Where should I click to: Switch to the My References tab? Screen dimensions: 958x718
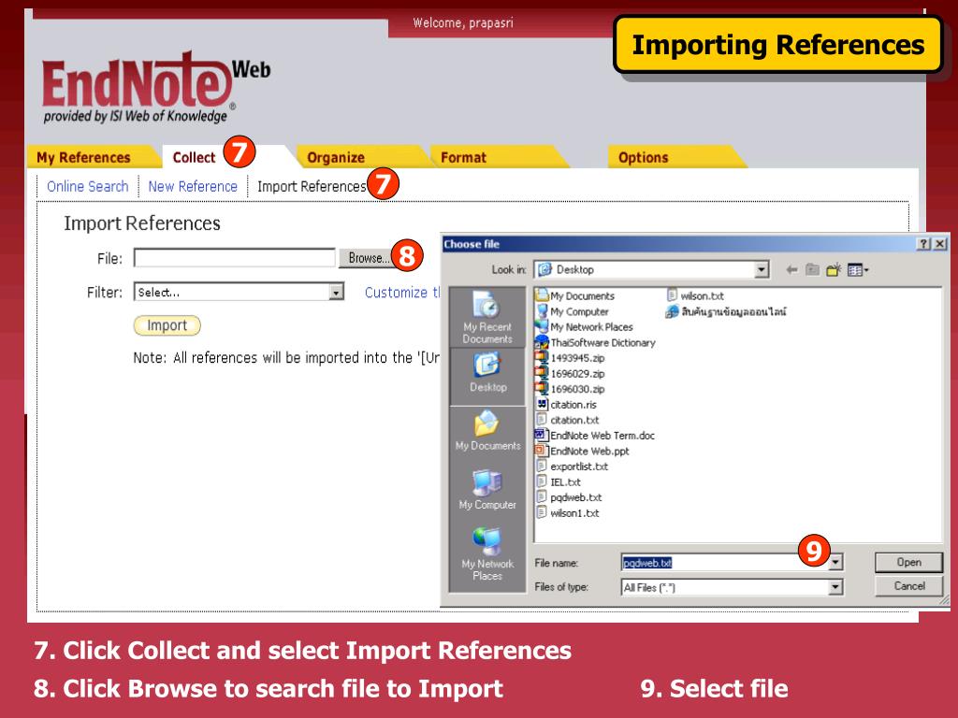[83, 157]
